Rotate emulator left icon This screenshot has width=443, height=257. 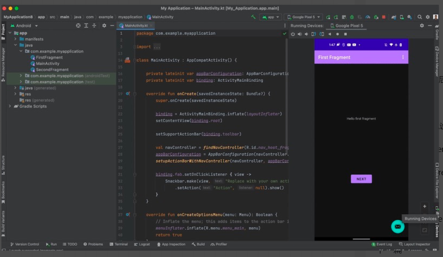tap(313, 34)
